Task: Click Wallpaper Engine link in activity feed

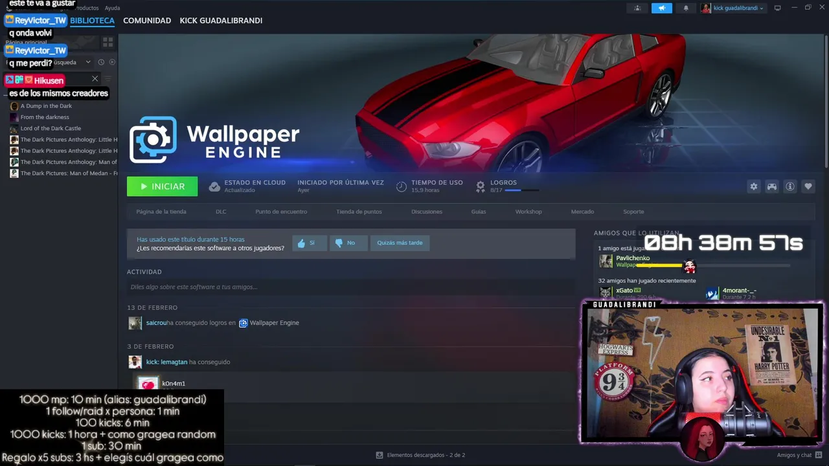Action: (x=275, y=323)
